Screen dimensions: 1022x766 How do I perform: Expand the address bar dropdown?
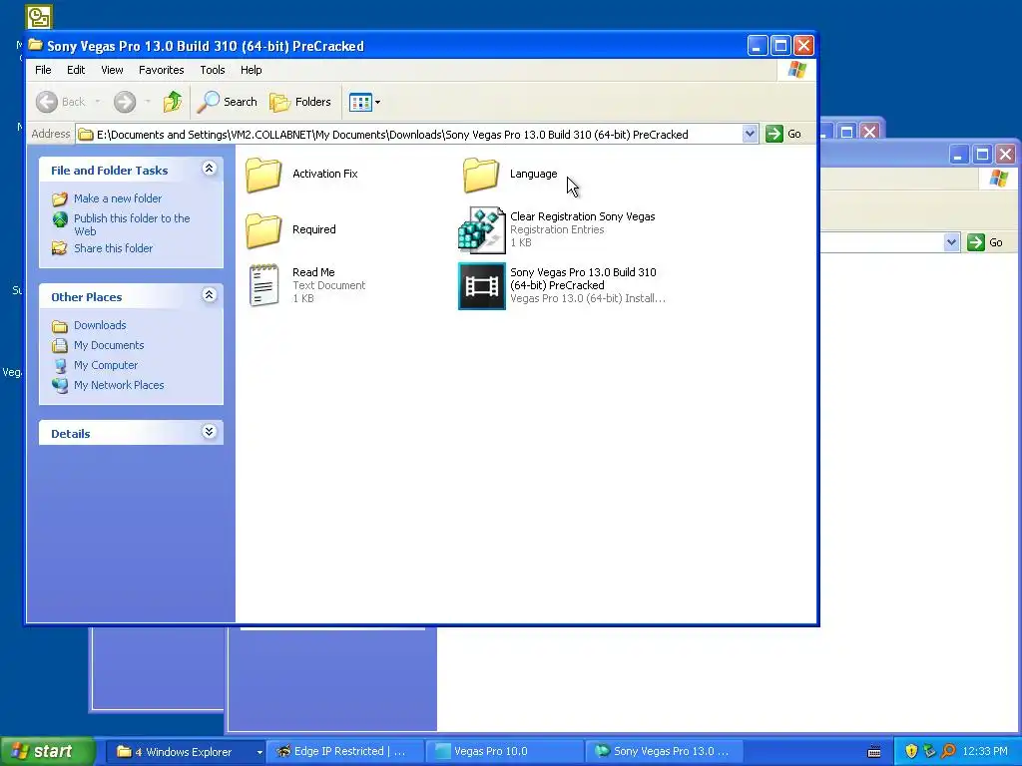coord(750,135)
